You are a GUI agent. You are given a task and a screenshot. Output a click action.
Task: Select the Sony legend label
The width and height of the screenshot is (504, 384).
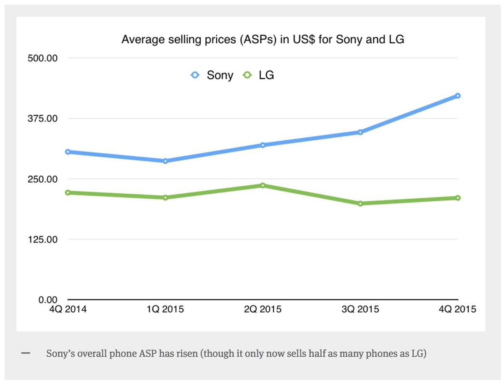(x=220, y=76)
